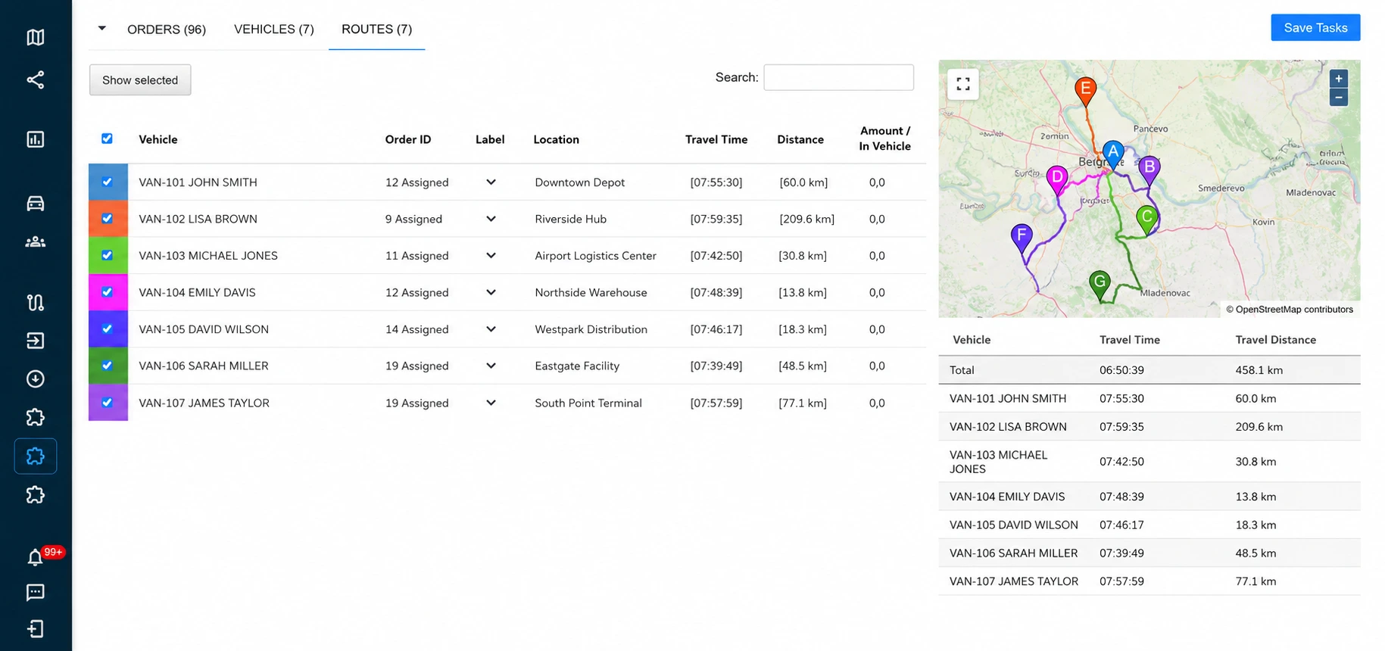Open the map icon in sidebar

(x=36, y=37)
